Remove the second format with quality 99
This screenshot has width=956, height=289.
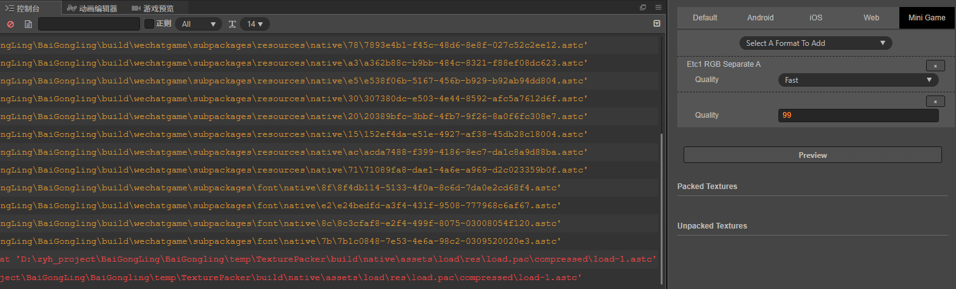[x=935, y=101]
